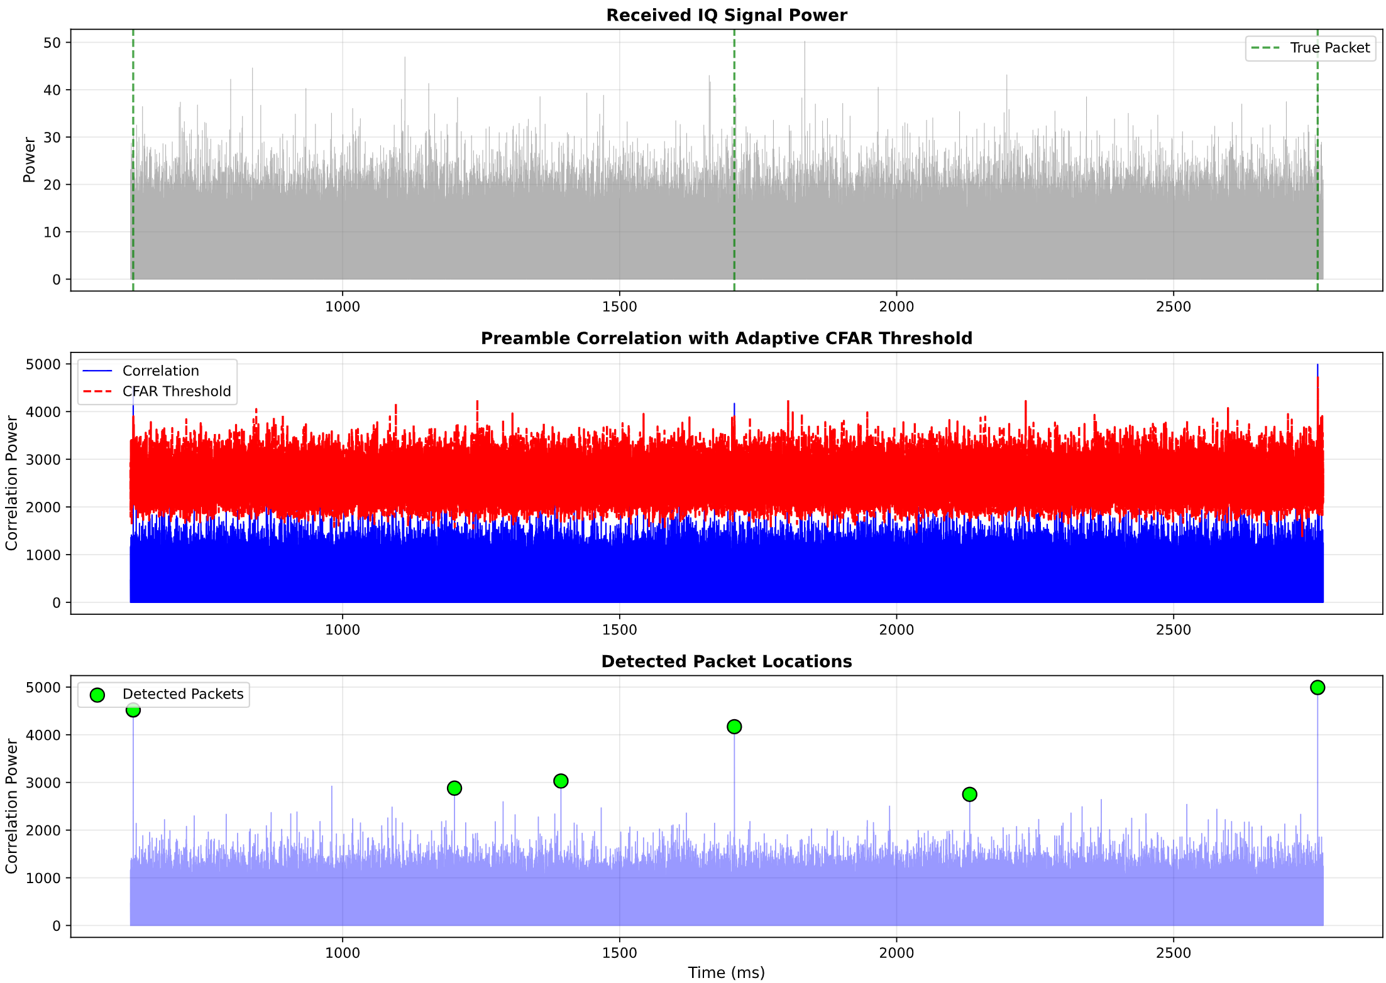Image resolution: width=1386 pixels, height=983 pixels.
Task: Click the detected packet marker near 1400 ms
Action: (561, 781)
